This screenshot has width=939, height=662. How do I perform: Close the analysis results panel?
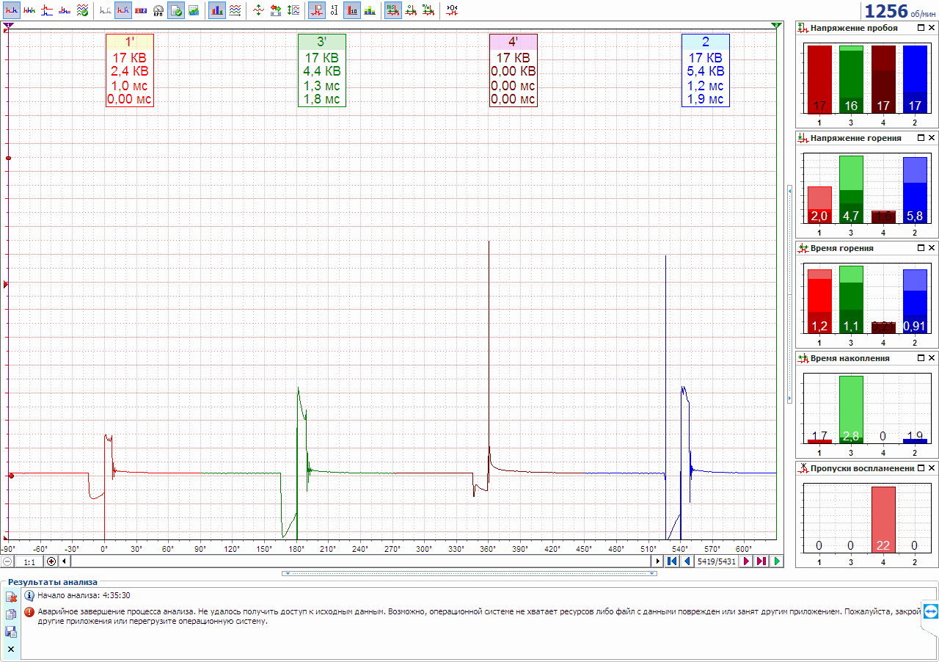click(x=11, y=650)
